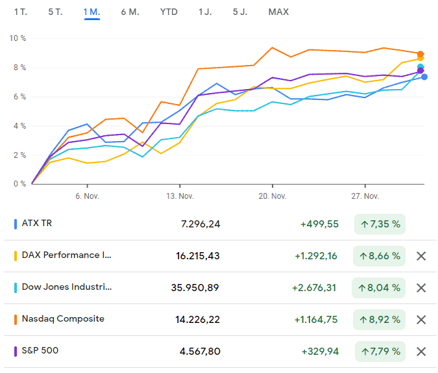Click the yellow DAX color marker
The height and width of the screenshot is (373, 438).
(16, 256)
